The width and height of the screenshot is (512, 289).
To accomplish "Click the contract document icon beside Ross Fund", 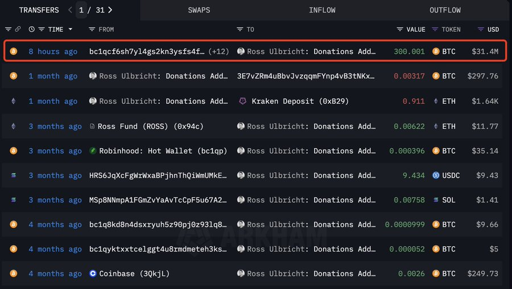I will 92,126.
